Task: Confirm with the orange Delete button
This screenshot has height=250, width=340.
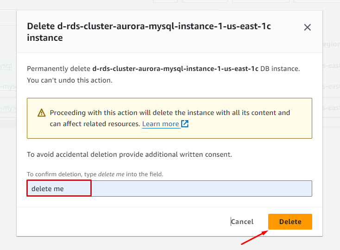Action: tap(290, 222)
